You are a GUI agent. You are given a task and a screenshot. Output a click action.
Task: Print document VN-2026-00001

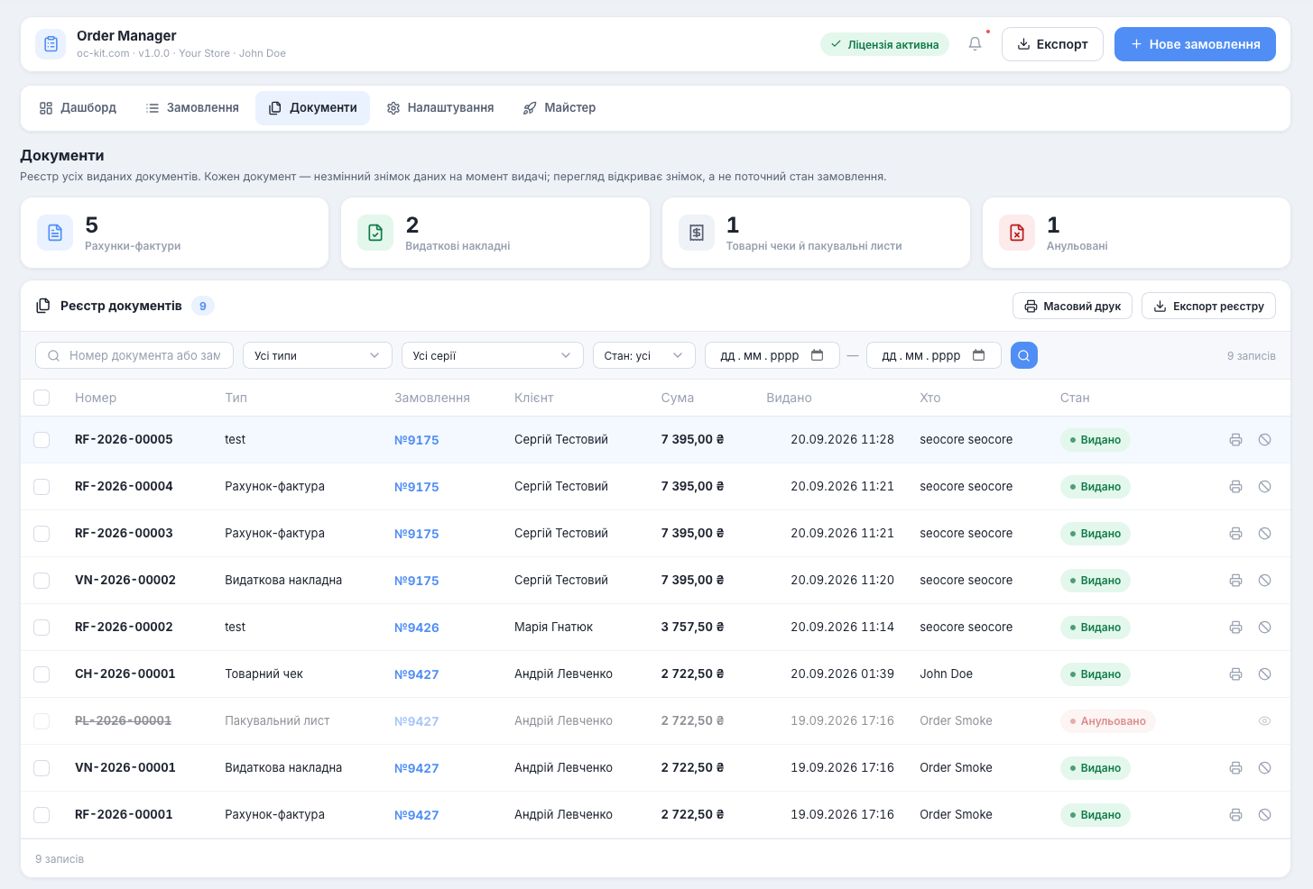point(1235,768)
